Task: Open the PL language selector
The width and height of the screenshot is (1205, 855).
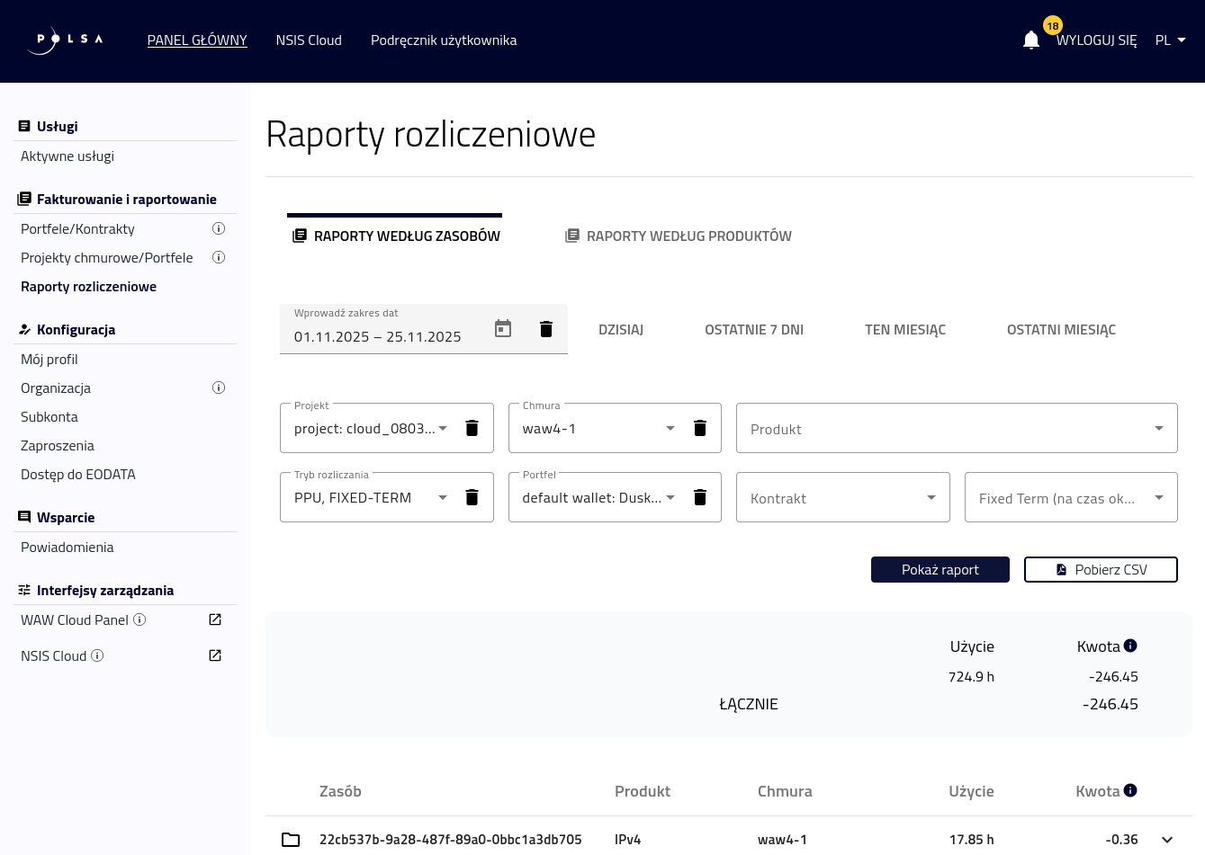Action: point(1170,40)
